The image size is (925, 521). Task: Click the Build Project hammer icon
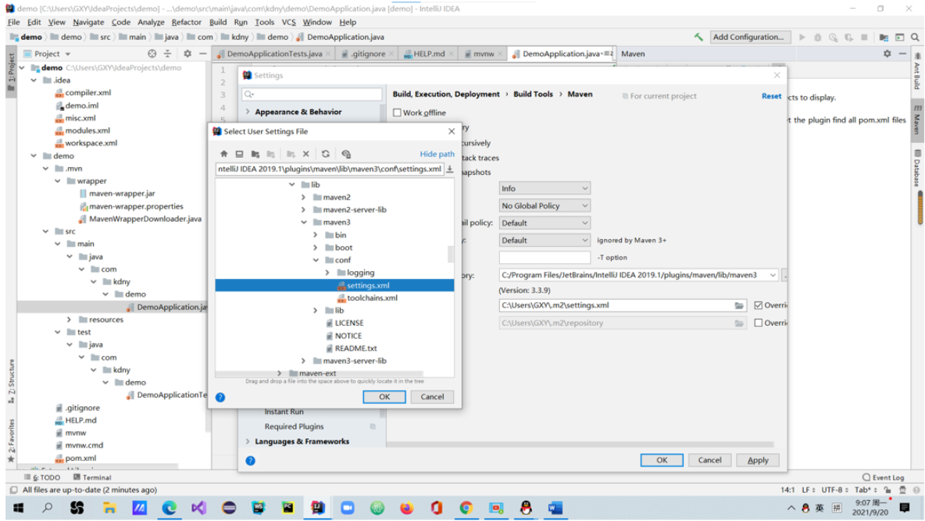(x=698, y=37)
